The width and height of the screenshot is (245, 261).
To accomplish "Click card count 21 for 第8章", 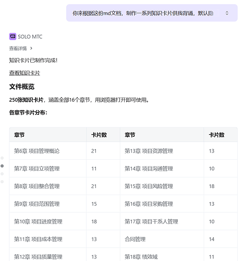I will click(94, 186).
